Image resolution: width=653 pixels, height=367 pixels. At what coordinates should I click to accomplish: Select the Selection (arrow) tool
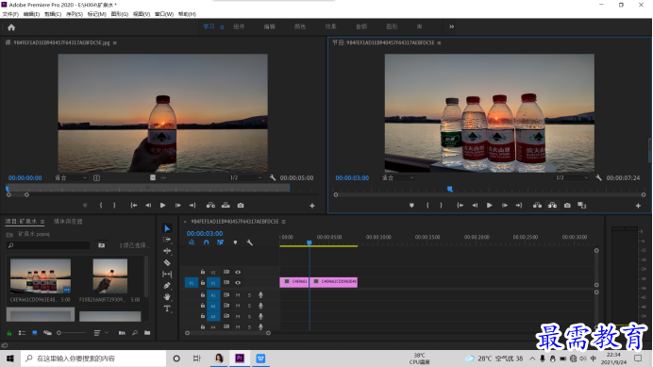pyautogui.click(x=167, y=228)
